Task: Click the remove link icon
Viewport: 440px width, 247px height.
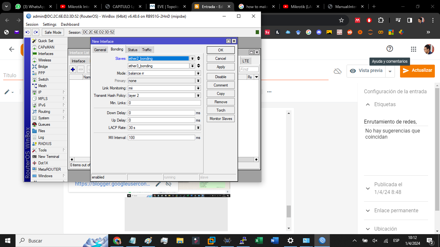Action: coord(168,184)
